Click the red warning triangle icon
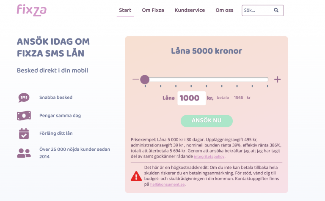The image size is (325, 201). 136,176
